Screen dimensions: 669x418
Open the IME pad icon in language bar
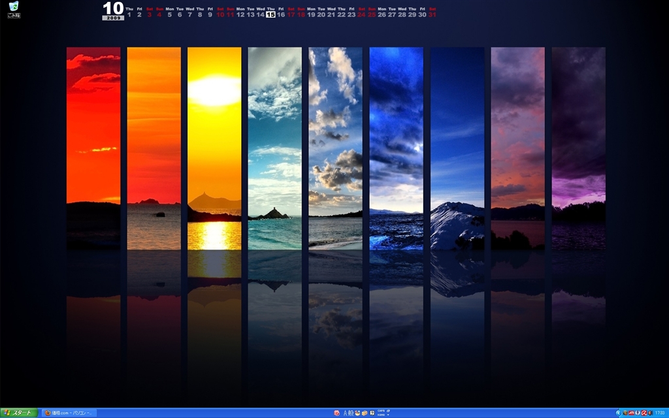point(357,413)
